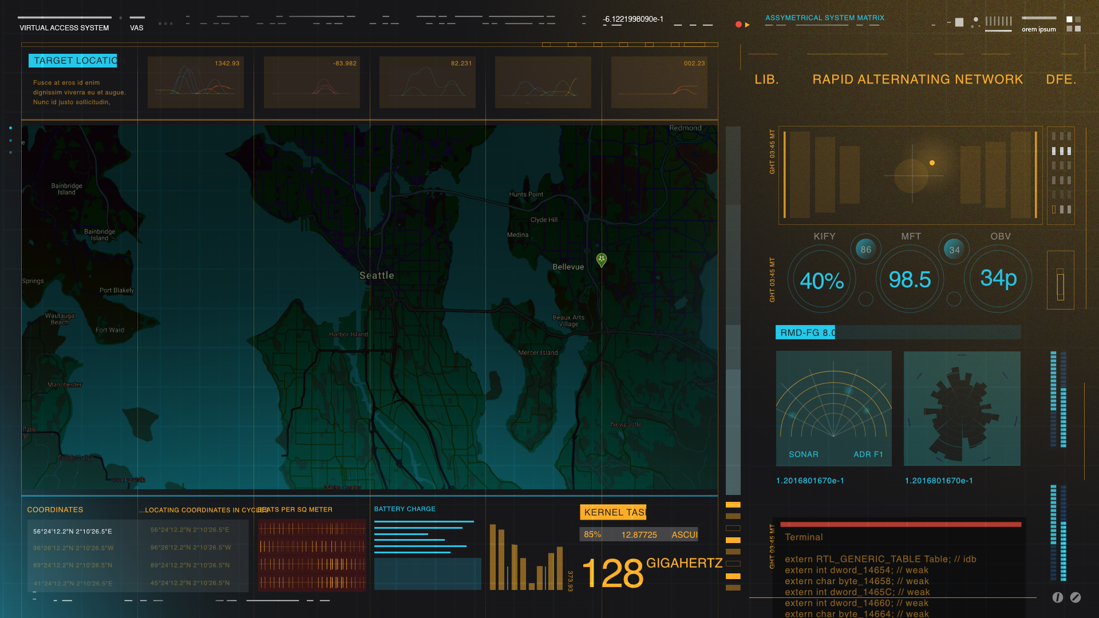
Task: Click the BATTERY CHARGE label
Action: tap(405, 509)
